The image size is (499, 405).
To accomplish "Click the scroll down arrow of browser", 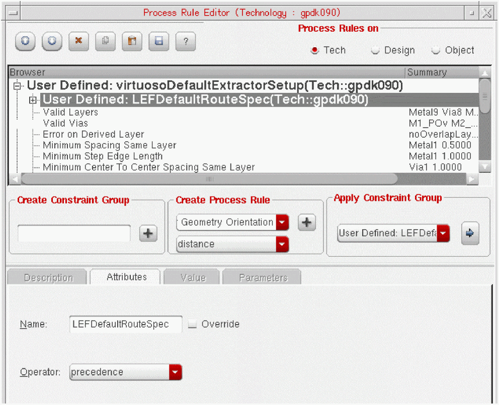I will [x=485, y=166].
